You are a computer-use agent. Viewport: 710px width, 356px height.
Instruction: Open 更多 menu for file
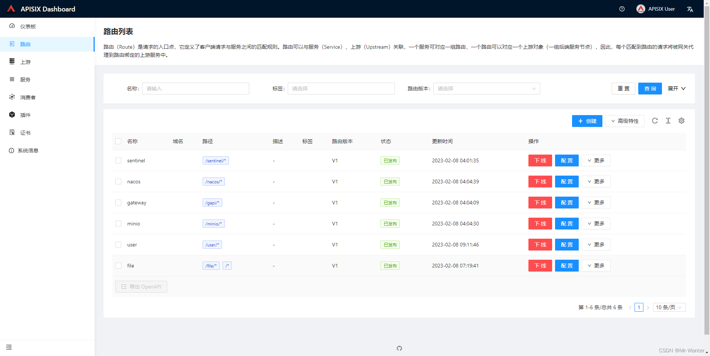pos(596,266)
